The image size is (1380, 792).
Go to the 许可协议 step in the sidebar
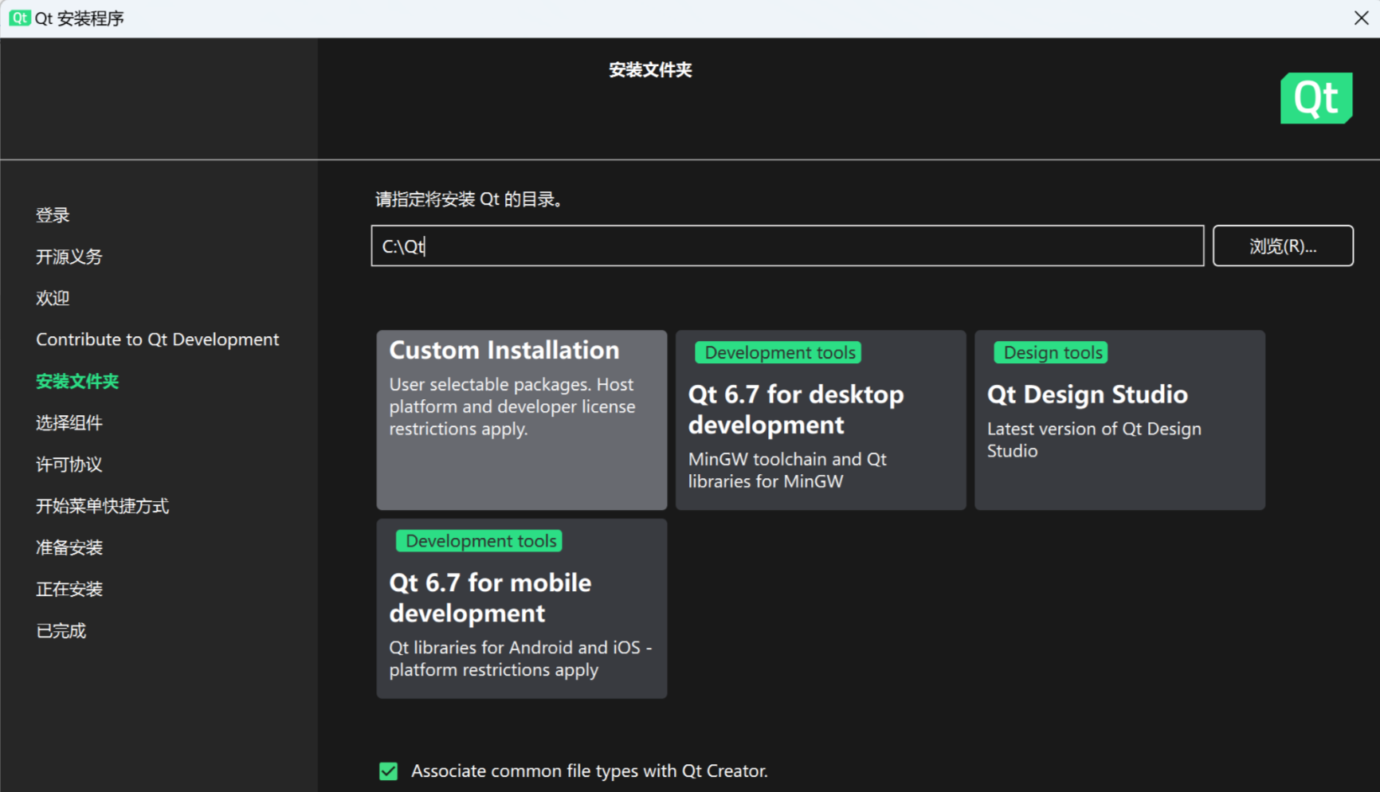69,465
